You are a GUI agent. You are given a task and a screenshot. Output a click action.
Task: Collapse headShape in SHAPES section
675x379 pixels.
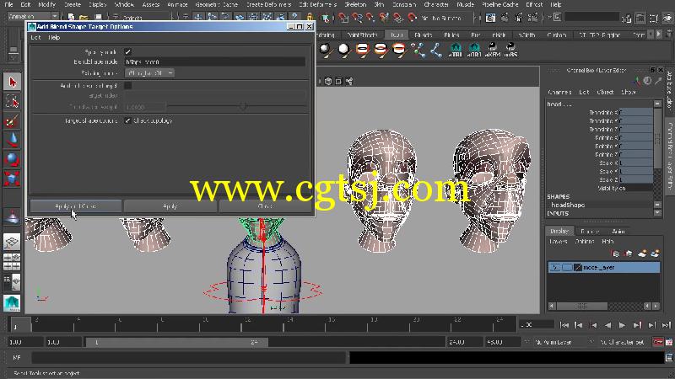click(657, 205)
